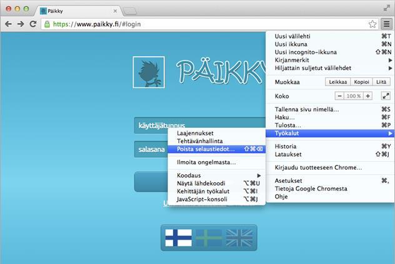Click the salasana input field

[151, 149]
